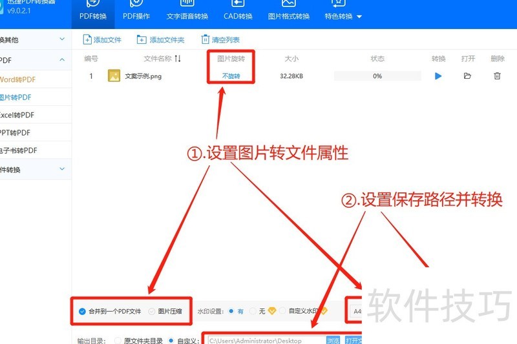Viewport: 517px width, 344px height.
Task: Select 原文件夹目录 output option
Action: [118, 340]
